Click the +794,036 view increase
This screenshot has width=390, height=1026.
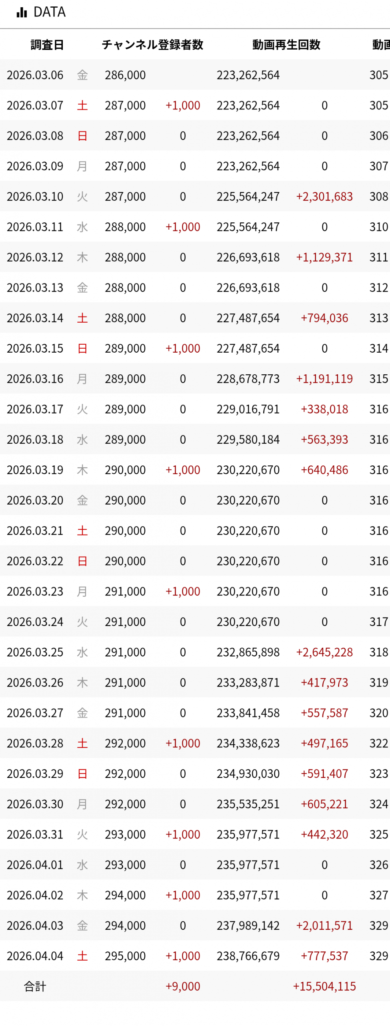324,318
